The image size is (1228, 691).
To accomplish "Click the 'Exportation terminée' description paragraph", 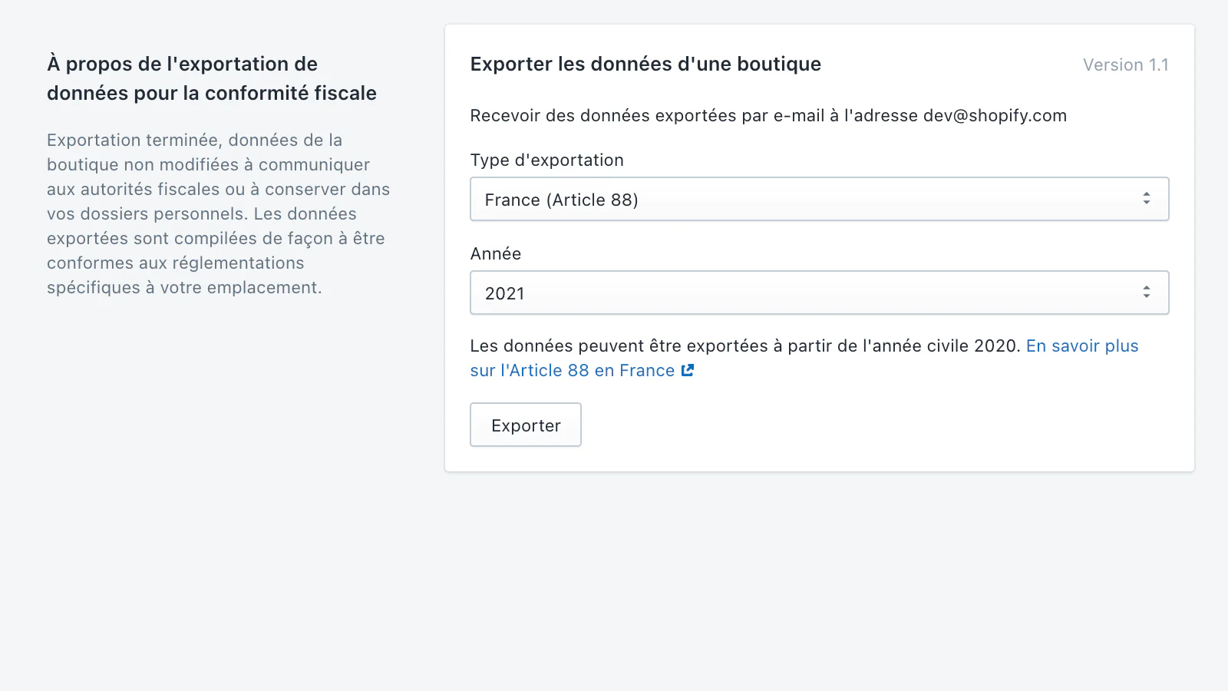I will click(219, 213).
